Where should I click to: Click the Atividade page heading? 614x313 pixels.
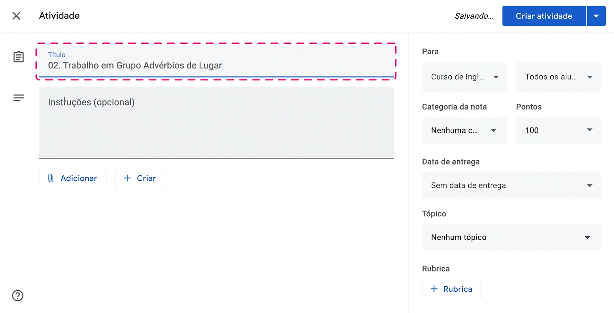pos(59,16)
